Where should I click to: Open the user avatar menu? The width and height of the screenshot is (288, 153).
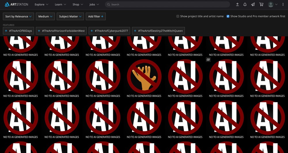pos(271,4)
